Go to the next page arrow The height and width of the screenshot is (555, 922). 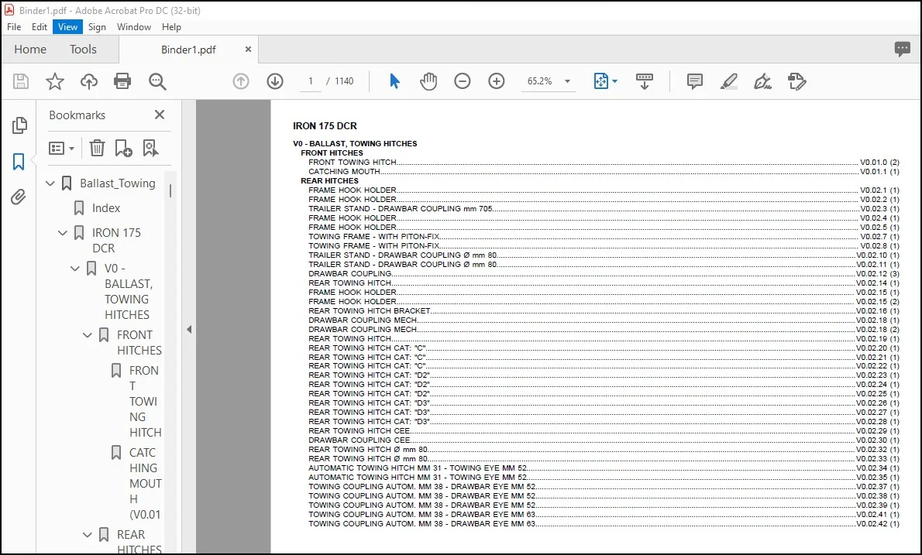pyautogui.click(x=274, y=81)
